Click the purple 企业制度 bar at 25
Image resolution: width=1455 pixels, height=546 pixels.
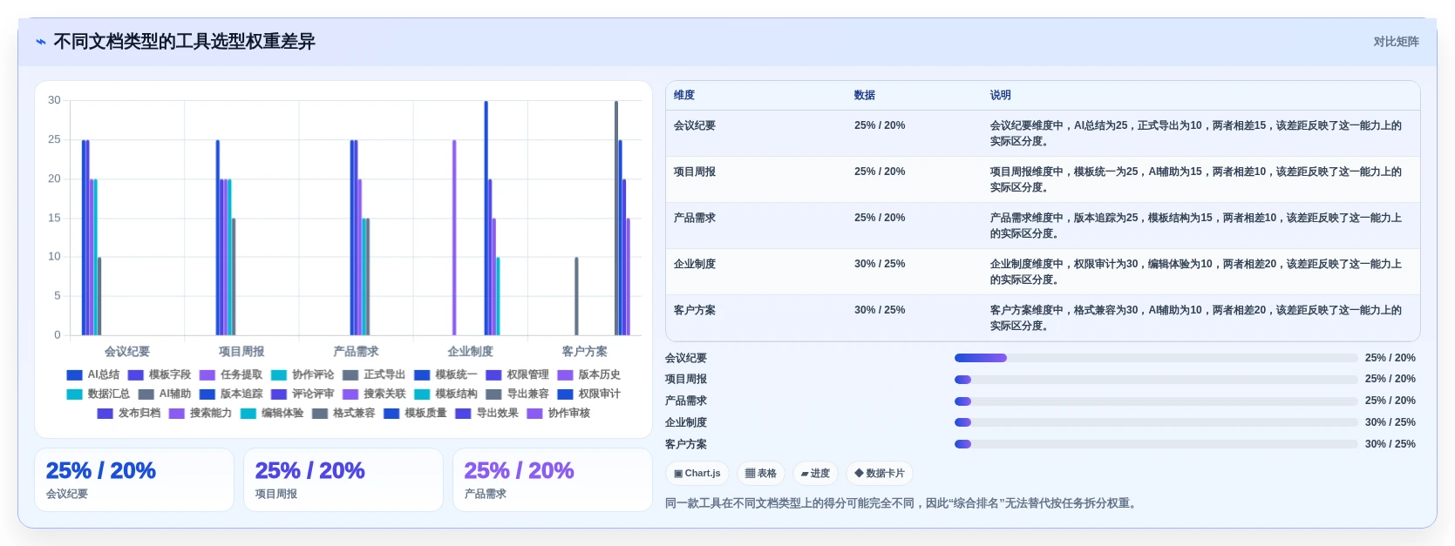(454, 238)
